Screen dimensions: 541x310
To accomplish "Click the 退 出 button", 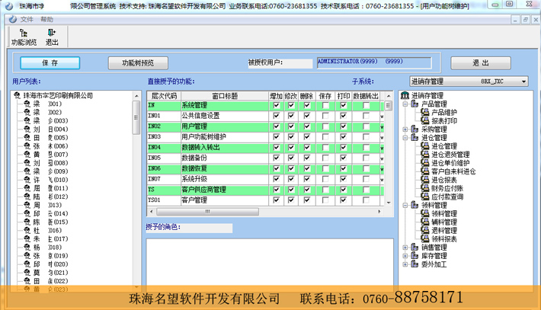I will click(481, 63).
